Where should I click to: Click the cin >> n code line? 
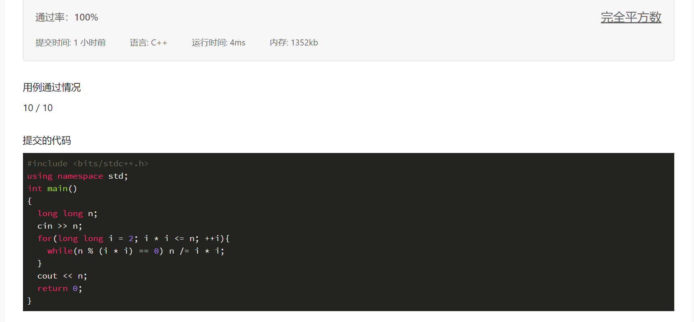pos(60,226)
